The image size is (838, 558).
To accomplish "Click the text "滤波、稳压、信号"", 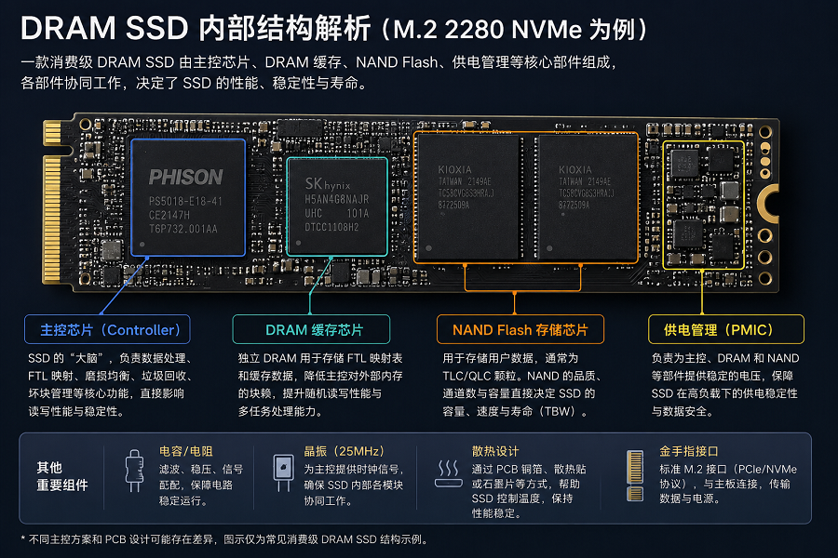I will tap(201, 470).
